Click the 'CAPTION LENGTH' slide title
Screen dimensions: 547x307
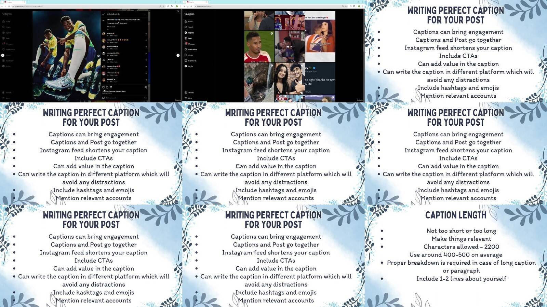click(456, 215)
